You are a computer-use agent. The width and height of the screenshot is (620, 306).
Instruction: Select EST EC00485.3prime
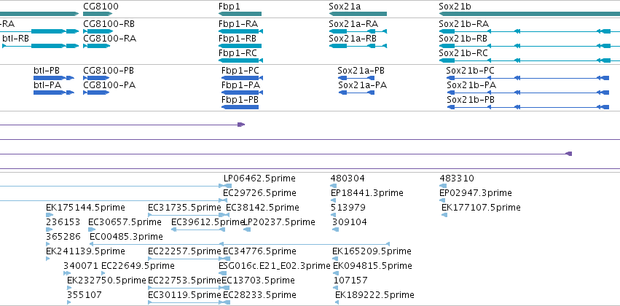point(126,238)
